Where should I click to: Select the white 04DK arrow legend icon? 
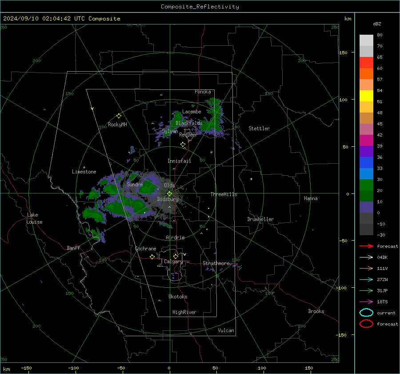(366, 257)
